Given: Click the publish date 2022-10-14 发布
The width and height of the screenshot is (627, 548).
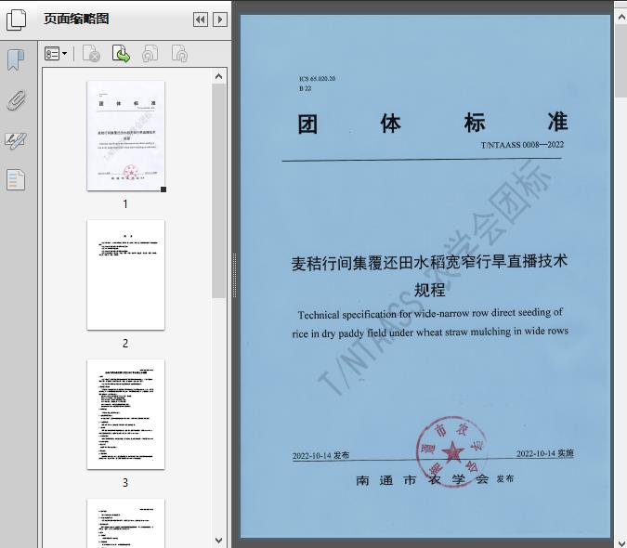Looking at the screenshot, I should pyautogui.click(x=320, y=455).
